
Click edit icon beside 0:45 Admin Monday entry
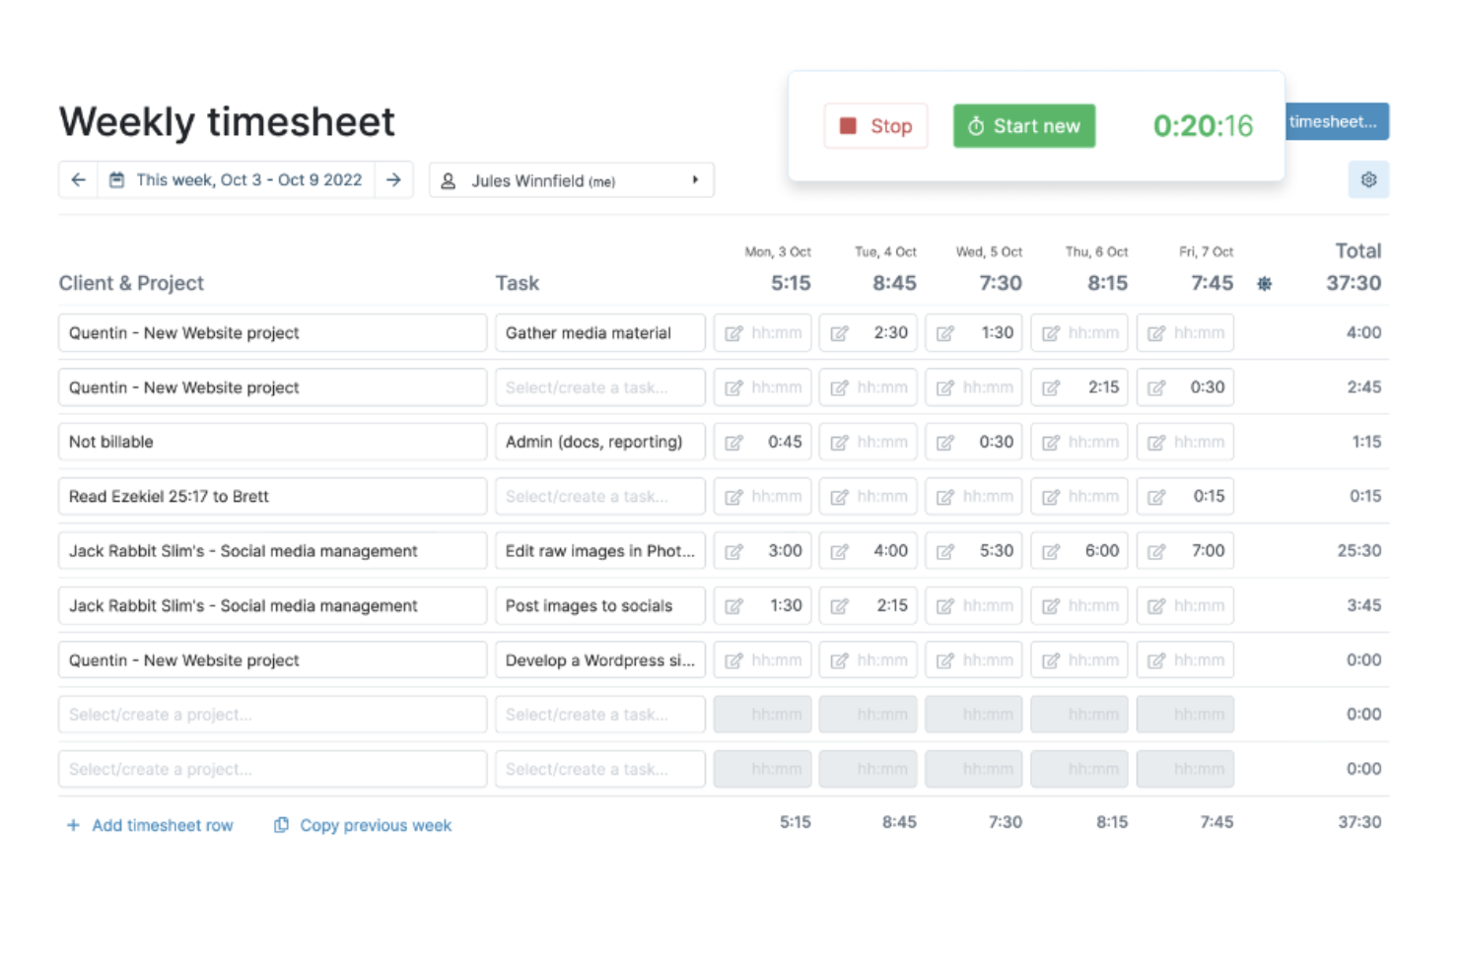(x=733, y=443)
